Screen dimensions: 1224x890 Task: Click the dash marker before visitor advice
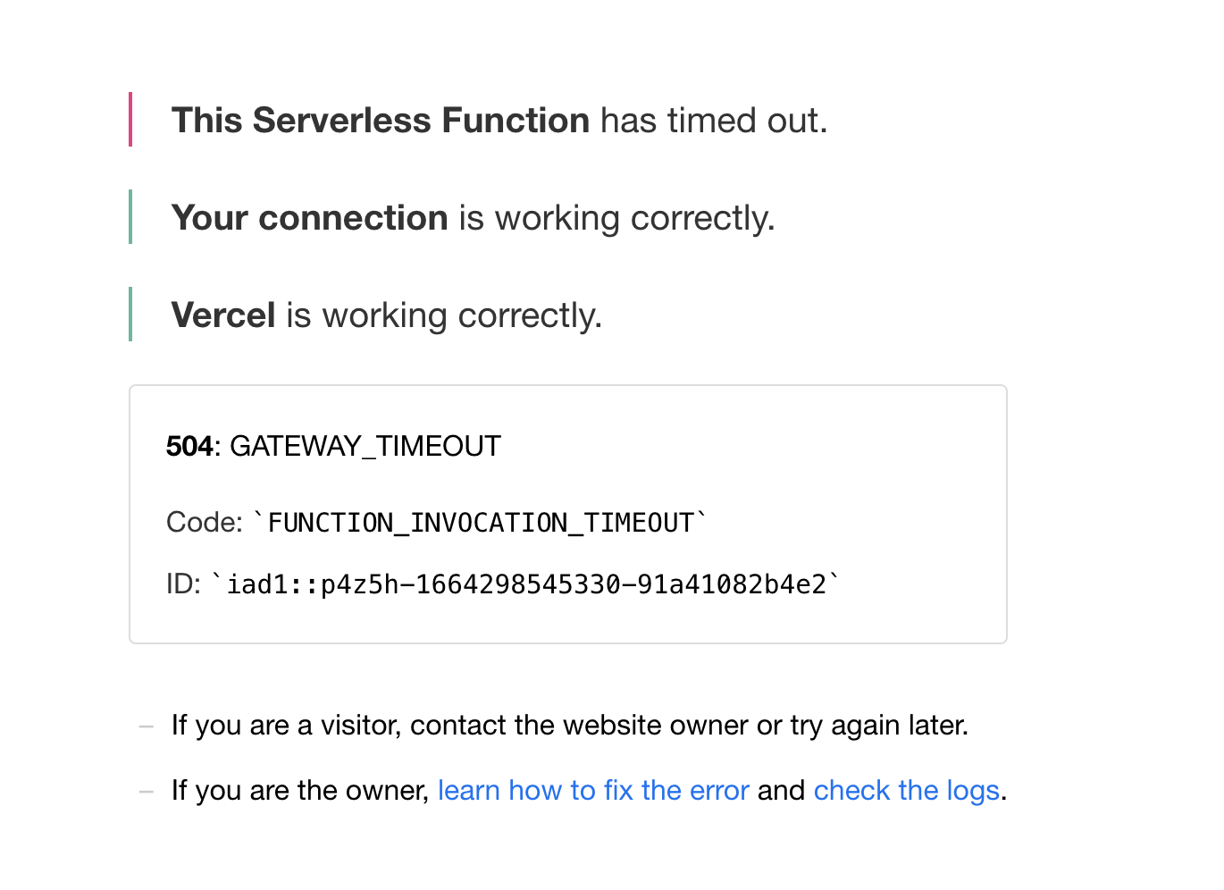[x=146, y=726]
